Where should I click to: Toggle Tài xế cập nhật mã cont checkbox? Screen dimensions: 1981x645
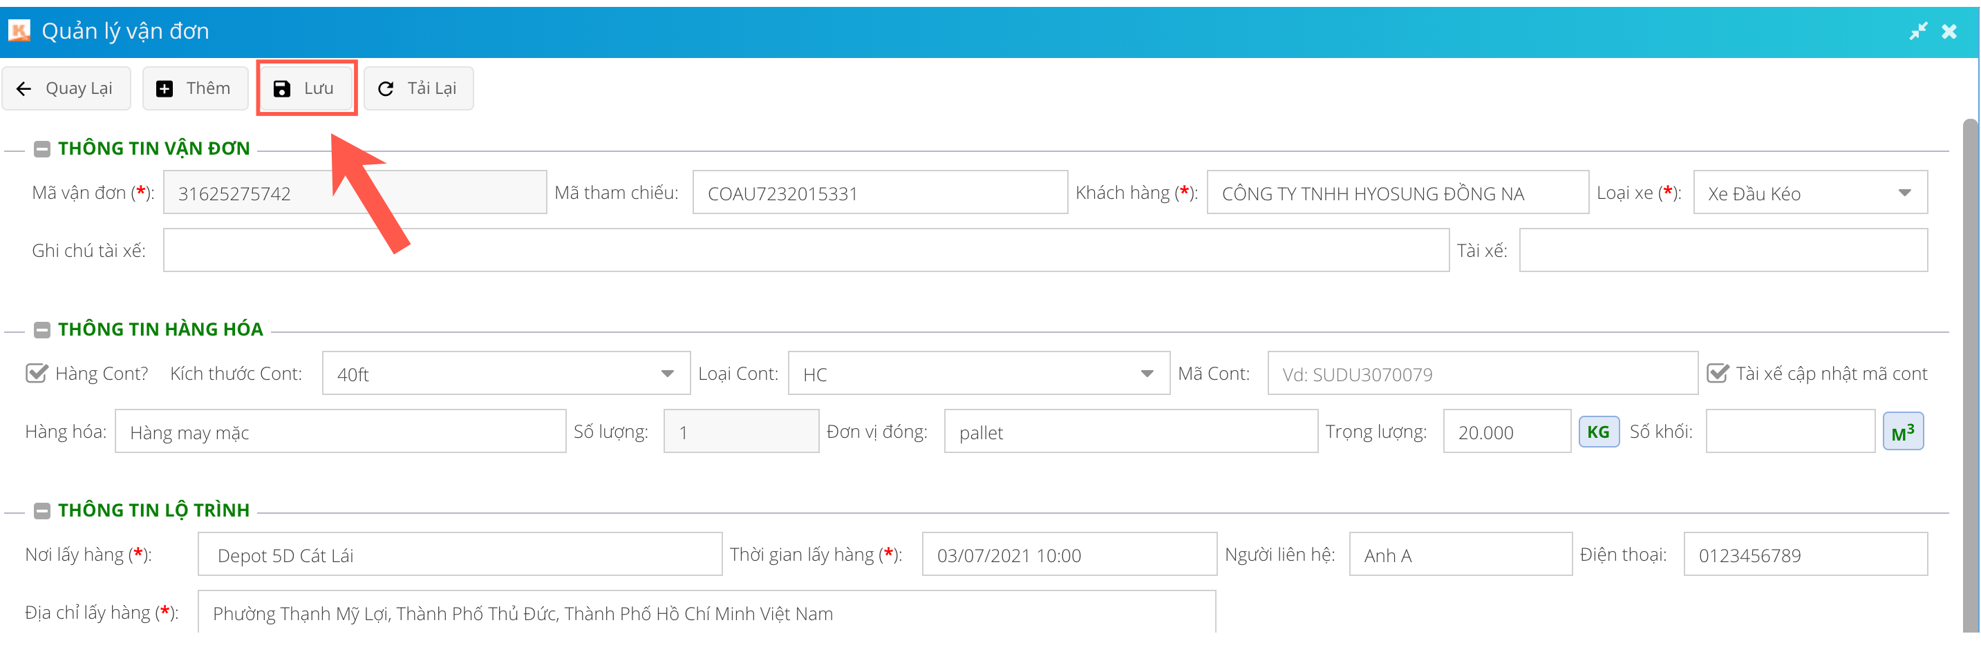1717,374
